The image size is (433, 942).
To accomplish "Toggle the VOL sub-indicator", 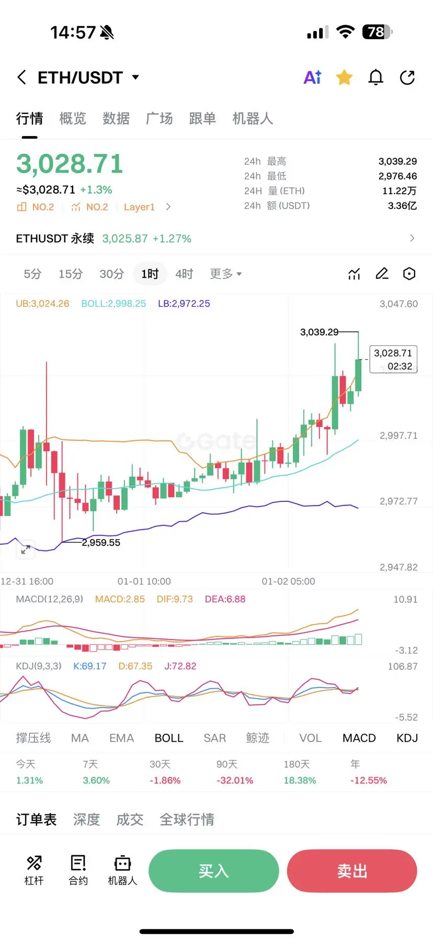I will (311, 738).
